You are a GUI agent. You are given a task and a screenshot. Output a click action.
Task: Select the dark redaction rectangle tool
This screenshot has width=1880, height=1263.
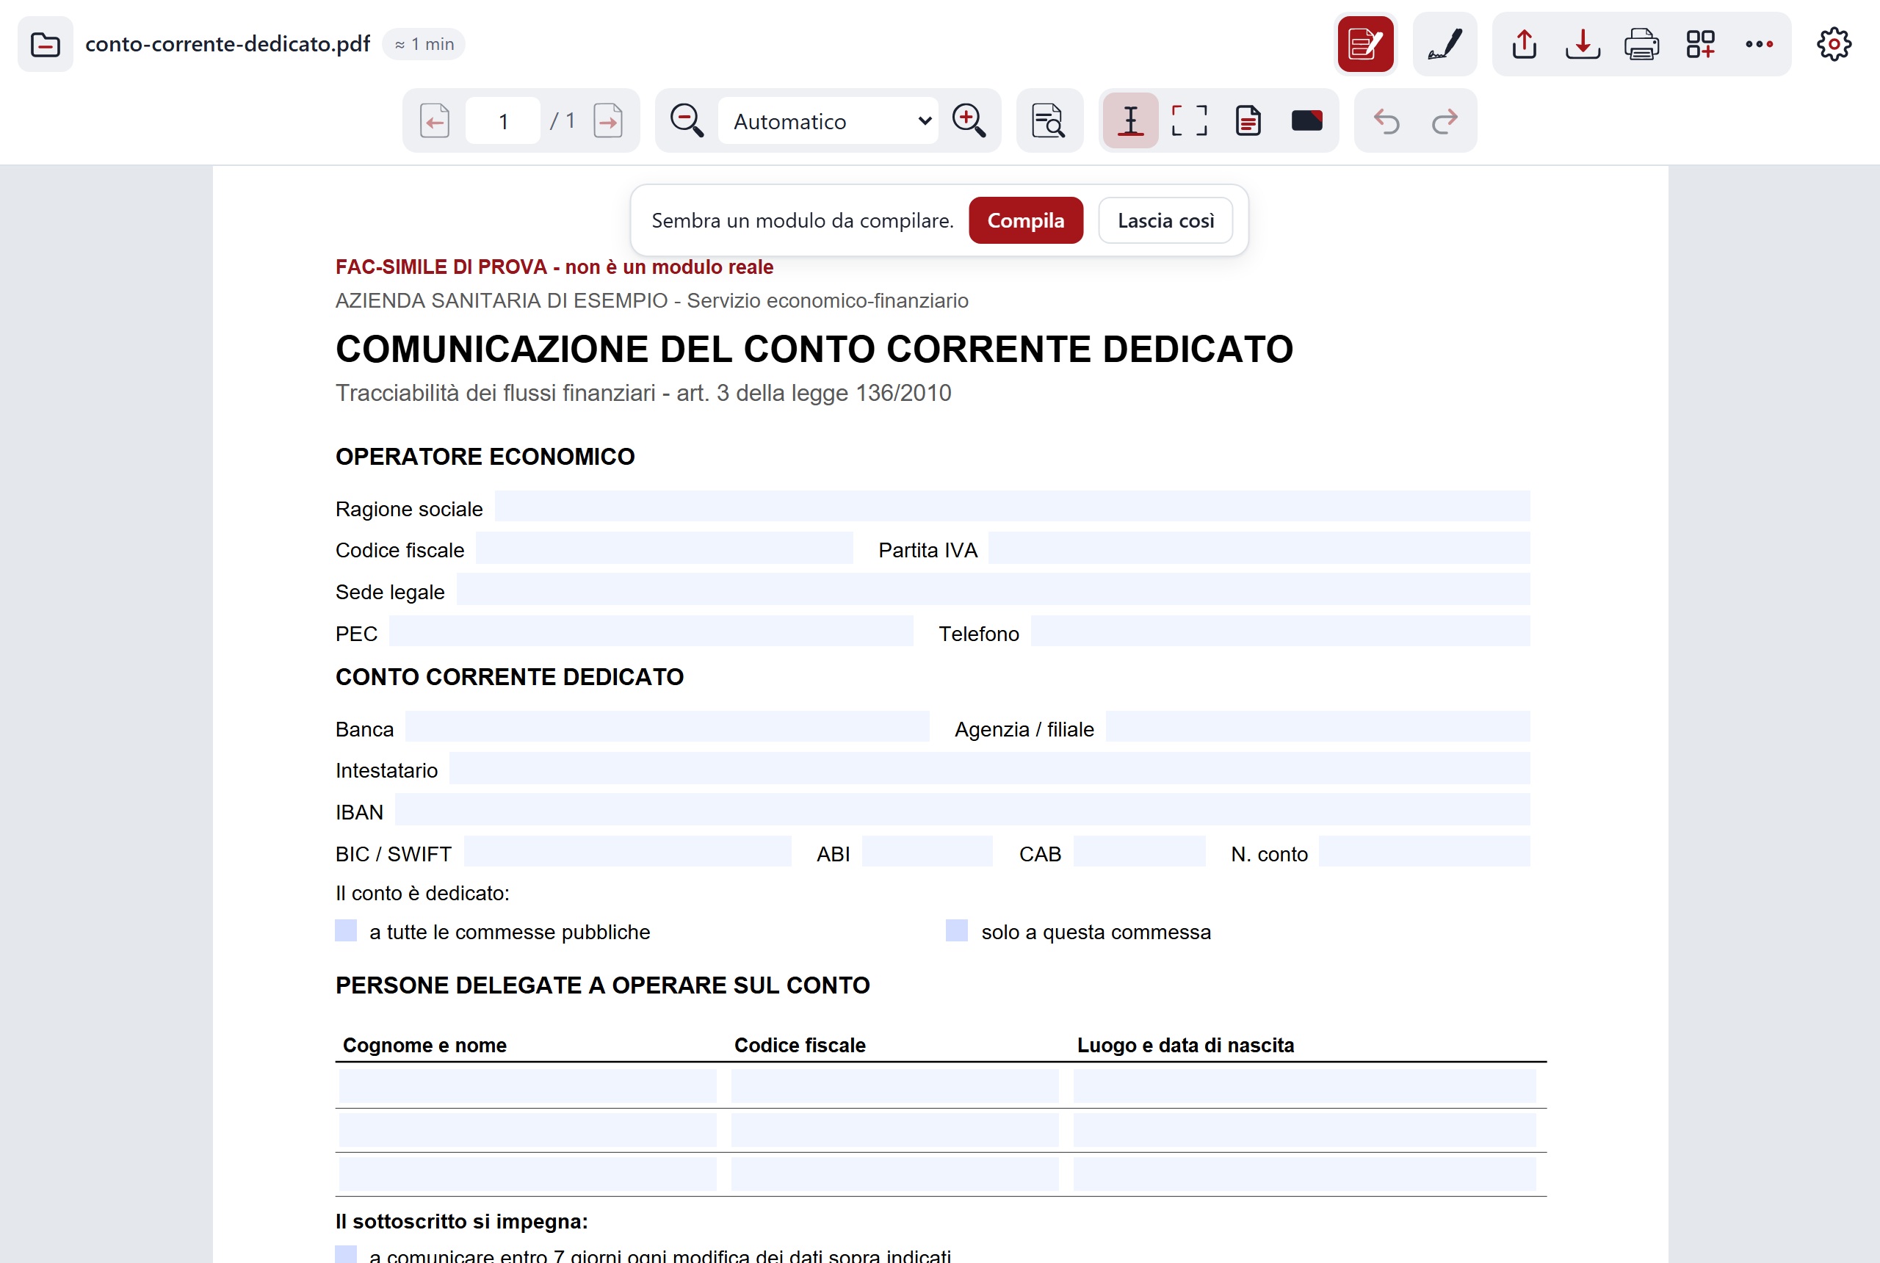click(x=1306, y=121)
